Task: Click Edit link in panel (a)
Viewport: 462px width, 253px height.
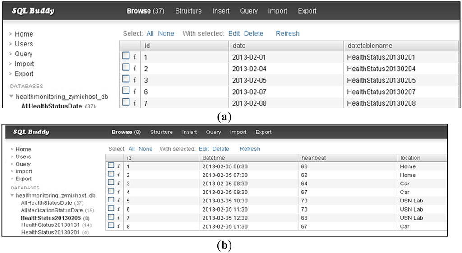Action: (x=234, y=33)
